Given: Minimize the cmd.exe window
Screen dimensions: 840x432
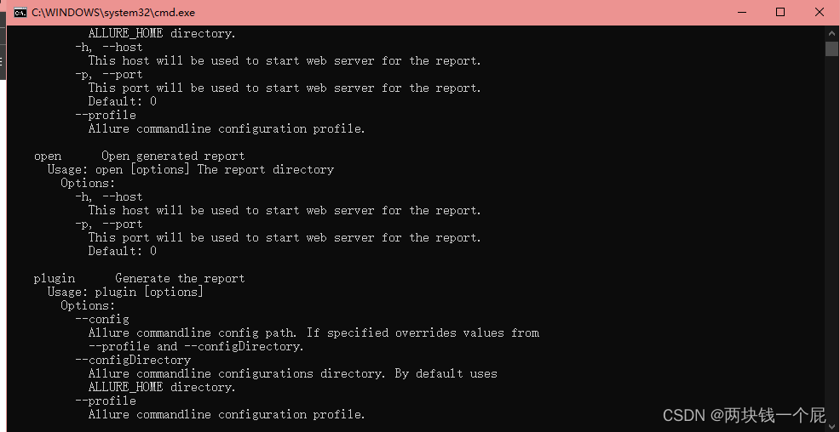Looking at the screenshot, I should tap(743, 12).
